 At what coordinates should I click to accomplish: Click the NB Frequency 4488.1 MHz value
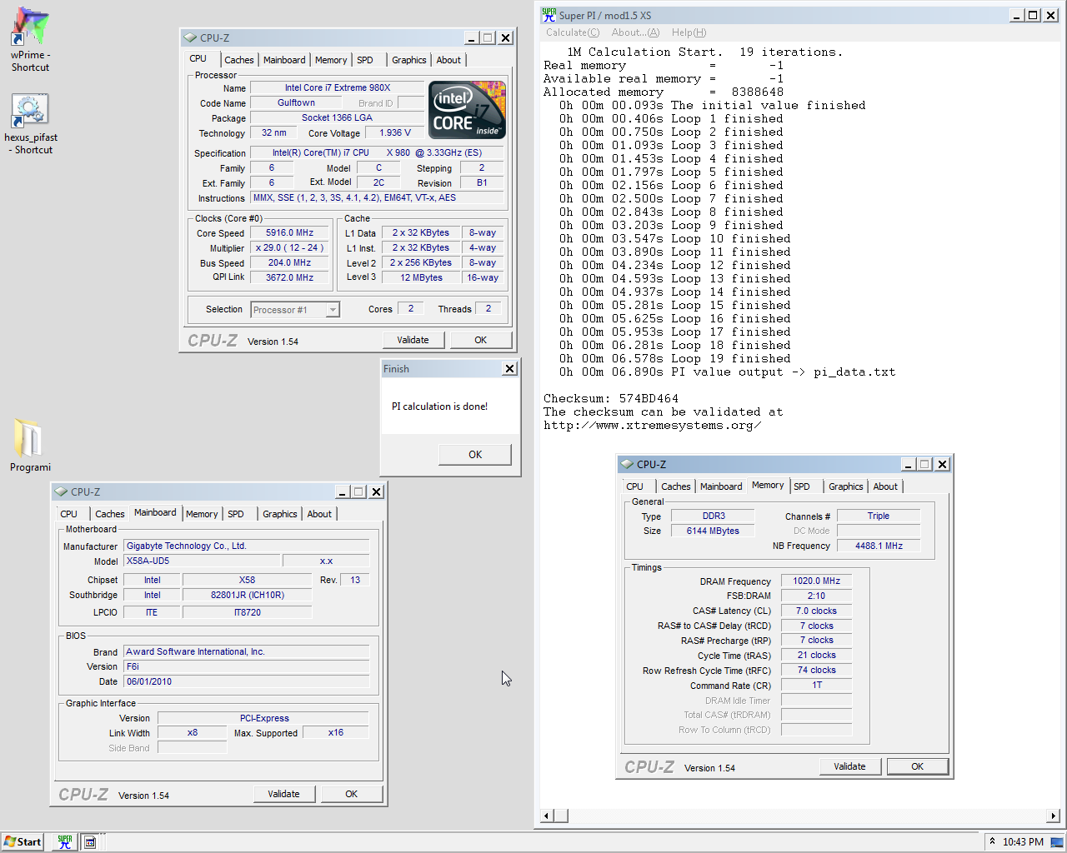tap(879, 546)
